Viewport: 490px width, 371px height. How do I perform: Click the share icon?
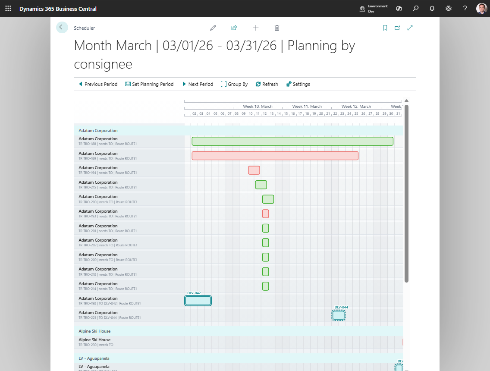point(234,28)
